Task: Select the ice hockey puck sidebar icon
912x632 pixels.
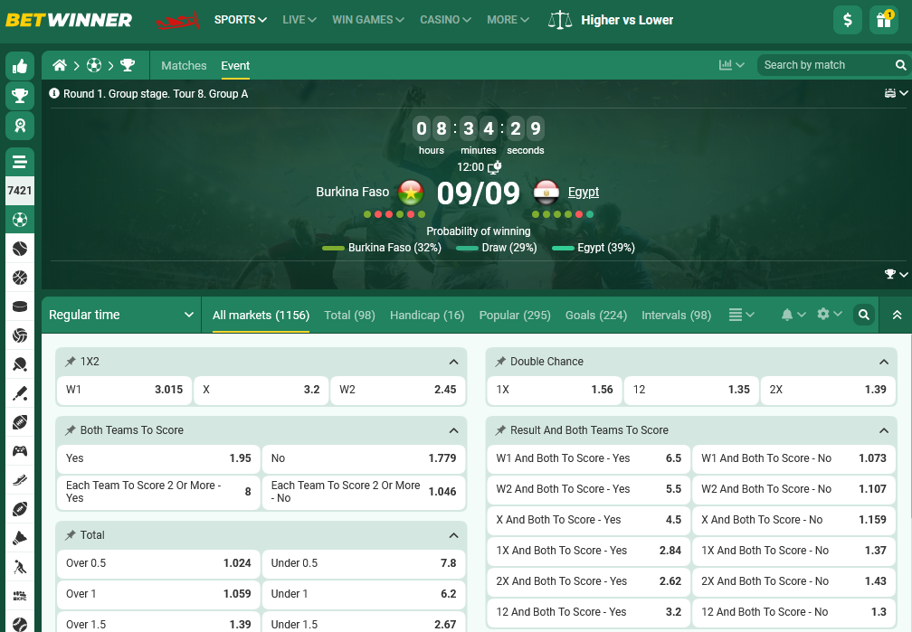Action: [x=20, y=306]
